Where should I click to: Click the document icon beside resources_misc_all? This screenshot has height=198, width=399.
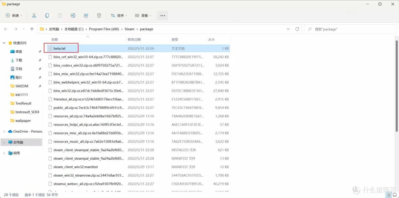[50, 133]
